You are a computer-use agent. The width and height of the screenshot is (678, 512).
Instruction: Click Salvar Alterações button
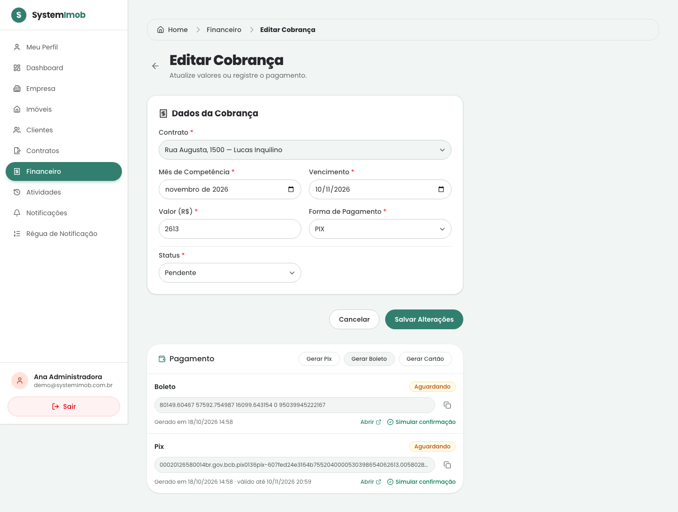(424, 319)
